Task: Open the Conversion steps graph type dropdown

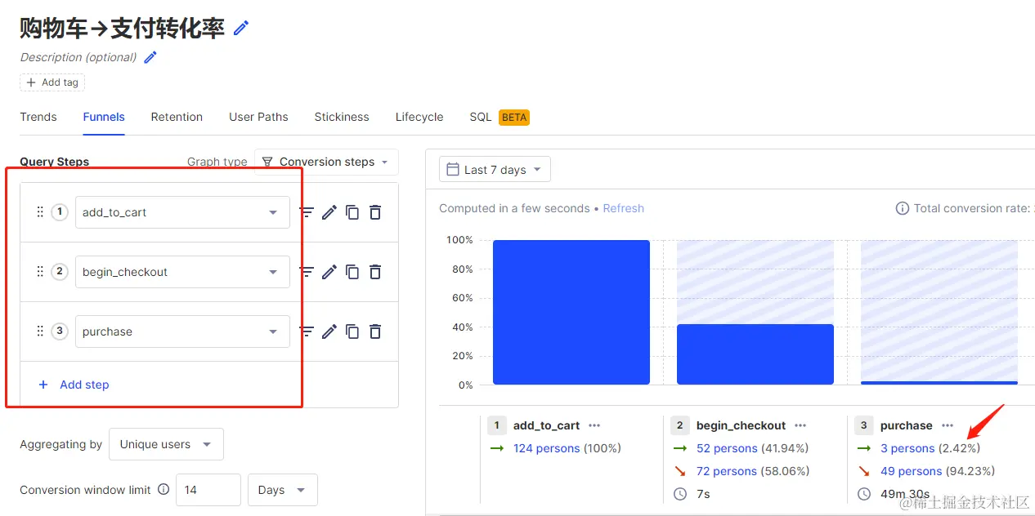Action: tap(326, 162)
